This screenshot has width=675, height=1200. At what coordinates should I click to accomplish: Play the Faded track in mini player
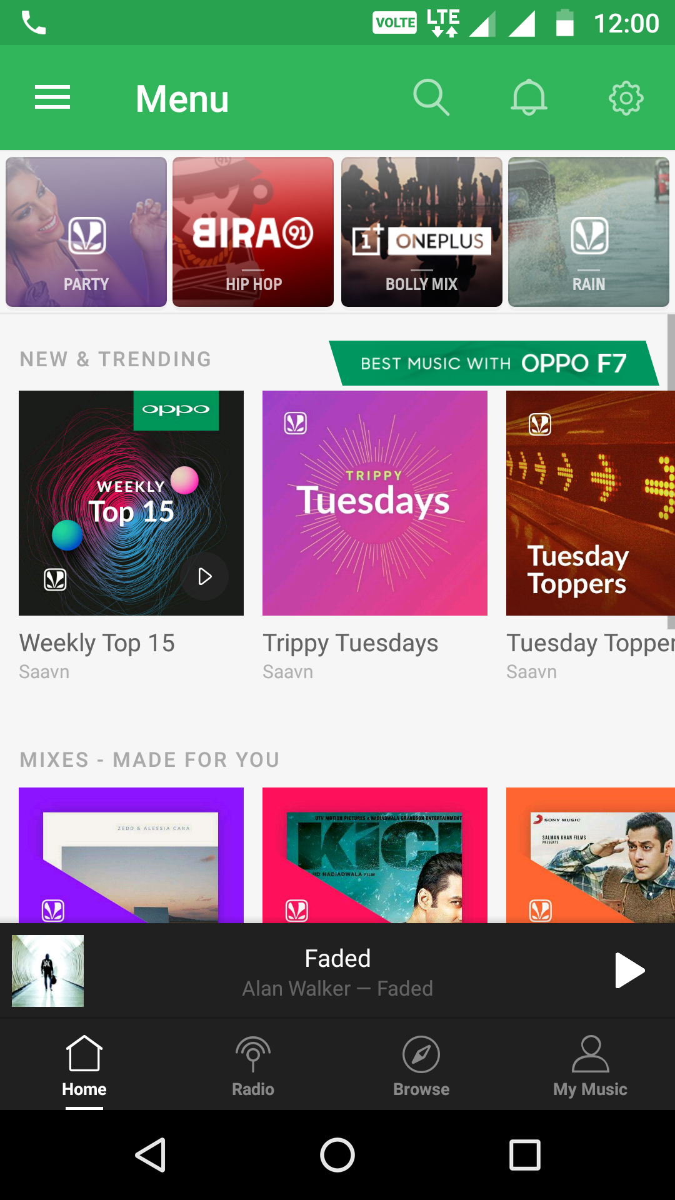coord(629,970)
